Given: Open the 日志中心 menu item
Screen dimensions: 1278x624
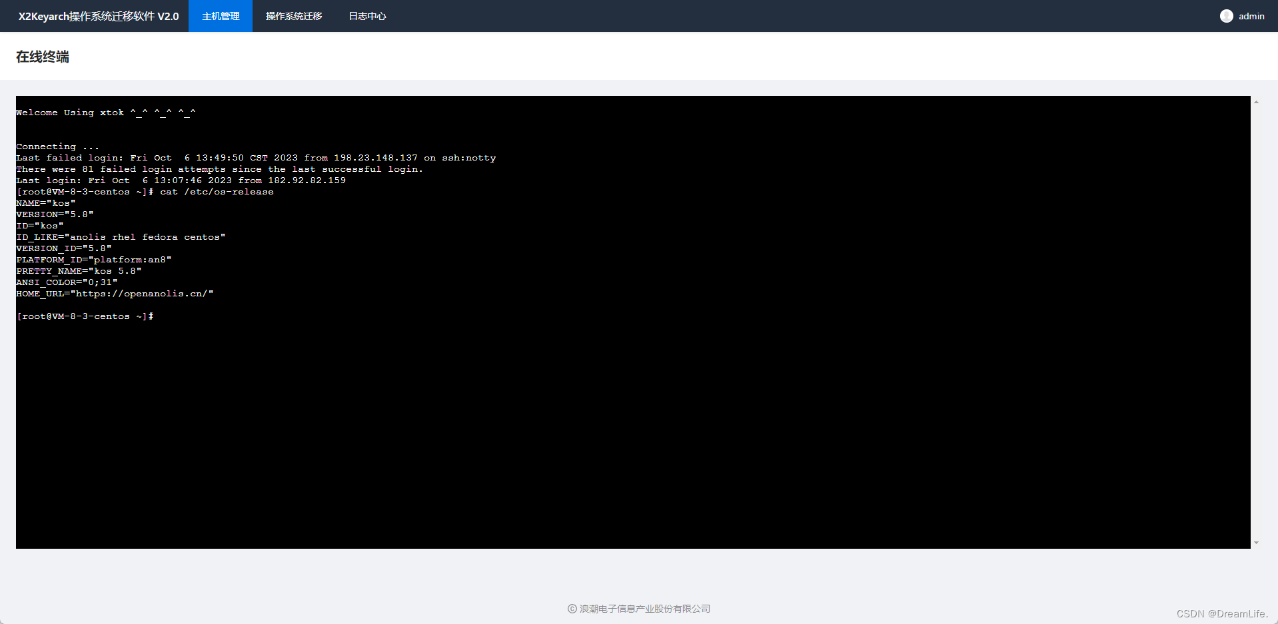Looking at the screenshot, I should [367, 16].
